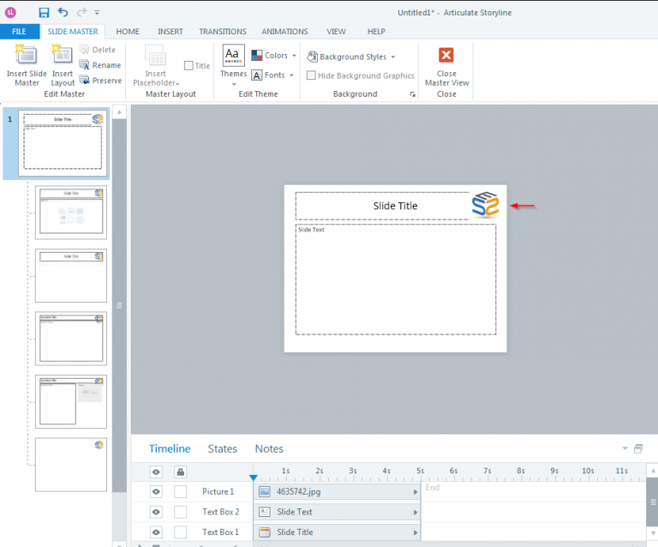Switch to the INSERT tab
Image resolution: width=658 pixels, height=547 pixels.
coord(170,32)
